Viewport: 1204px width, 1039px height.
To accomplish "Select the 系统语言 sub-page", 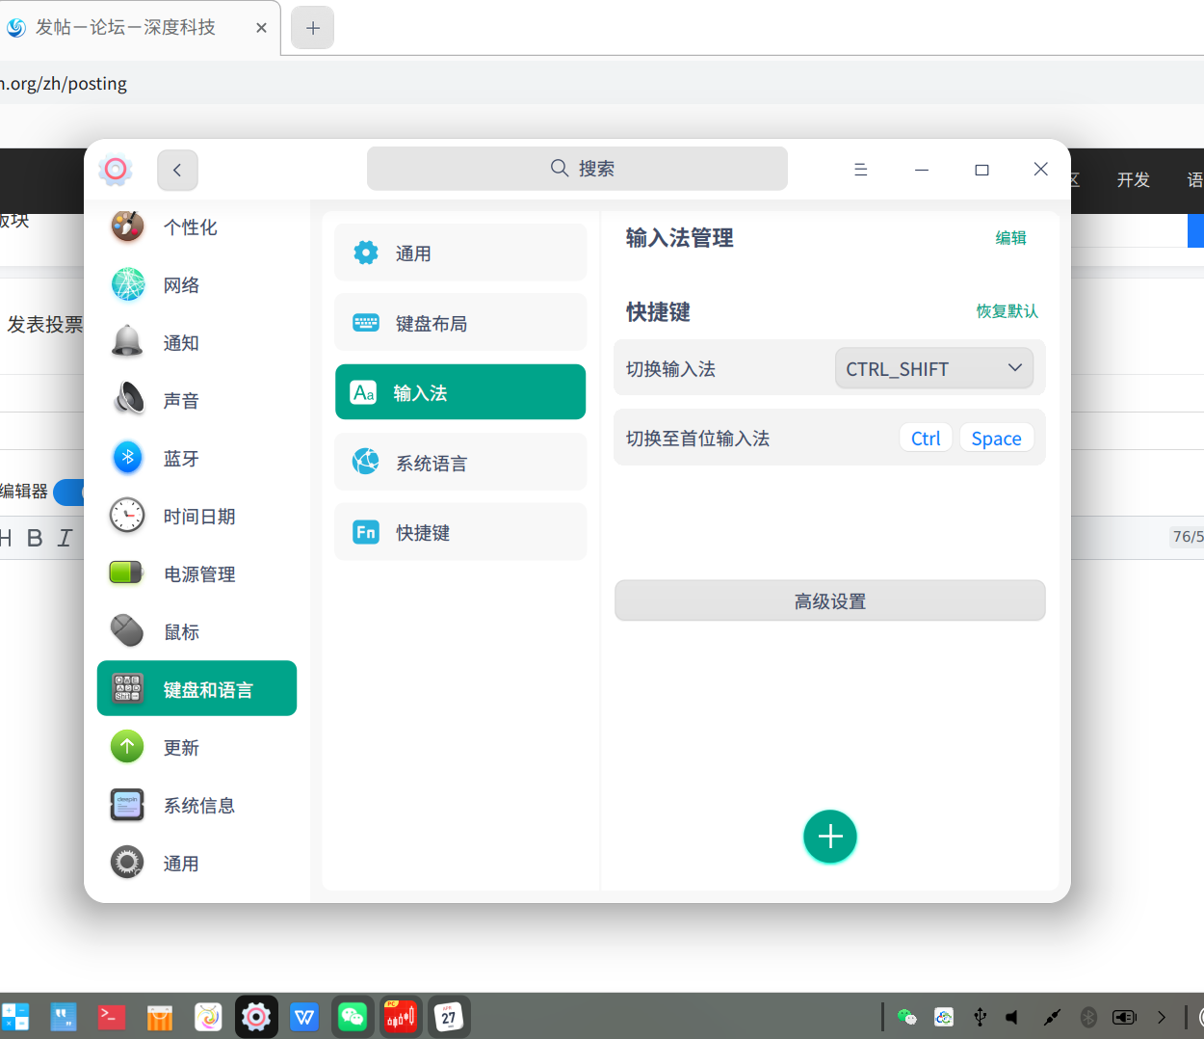I will (460, 463).
